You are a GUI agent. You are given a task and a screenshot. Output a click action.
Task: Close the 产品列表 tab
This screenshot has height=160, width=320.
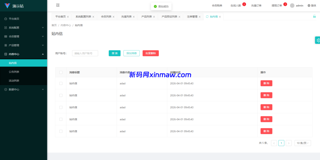pos(154,17)
